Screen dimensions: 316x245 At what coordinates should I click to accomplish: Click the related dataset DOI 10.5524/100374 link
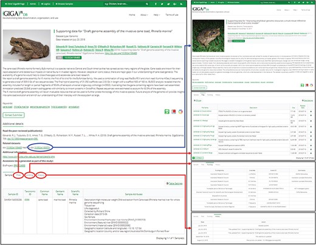coord(41,148)
